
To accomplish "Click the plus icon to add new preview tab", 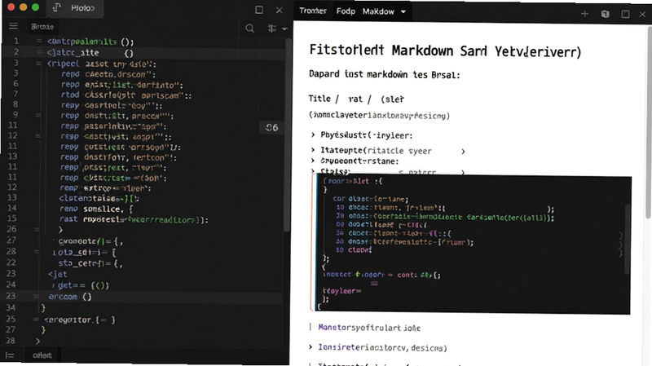I will click(584, 14).
